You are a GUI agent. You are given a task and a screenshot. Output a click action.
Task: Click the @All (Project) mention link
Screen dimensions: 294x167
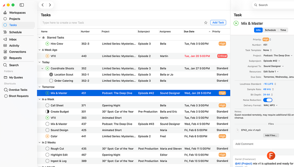[x=243, y=163]
